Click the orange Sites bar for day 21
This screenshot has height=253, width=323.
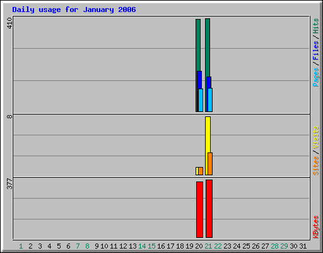(x=210, y=164)
